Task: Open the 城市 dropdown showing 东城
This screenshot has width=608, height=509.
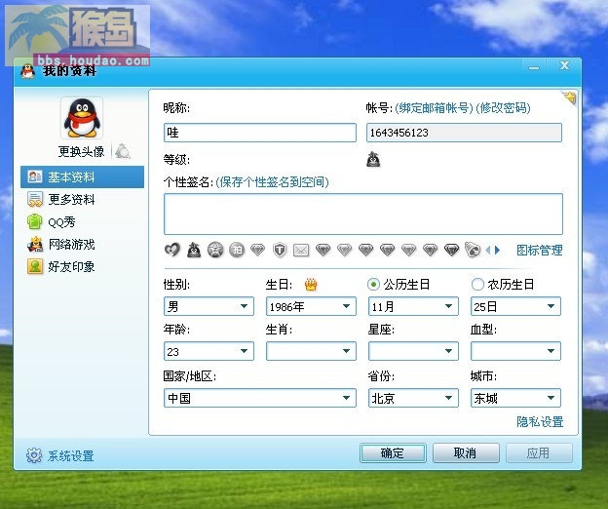Action: tap(515, 398)
